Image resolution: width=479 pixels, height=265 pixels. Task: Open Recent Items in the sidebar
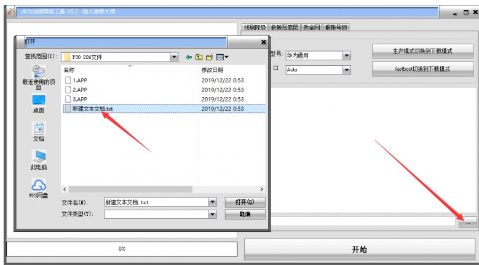coord(39,77)
